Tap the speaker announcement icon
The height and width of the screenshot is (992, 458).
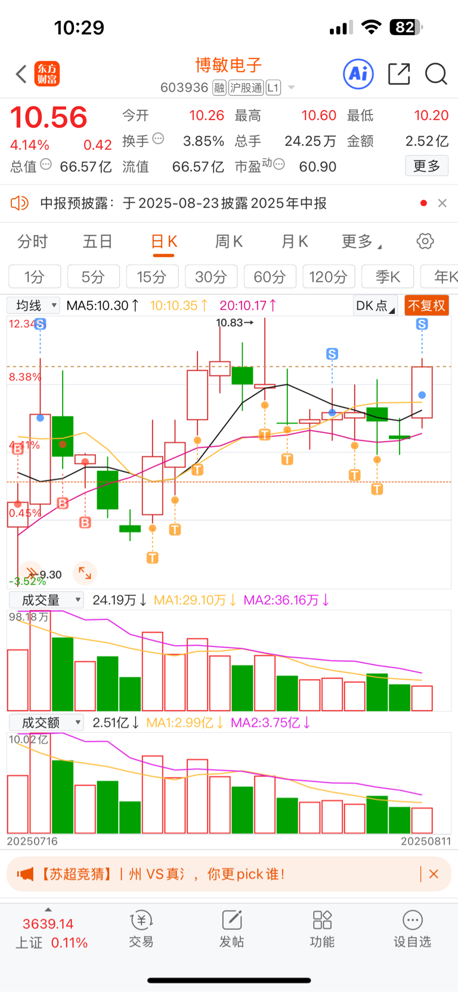coord(19,203)
